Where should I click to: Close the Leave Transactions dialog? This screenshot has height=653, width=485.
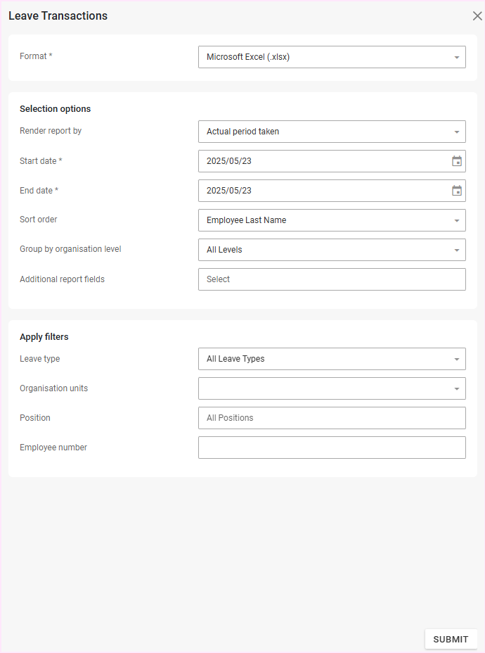pos(477,16)
